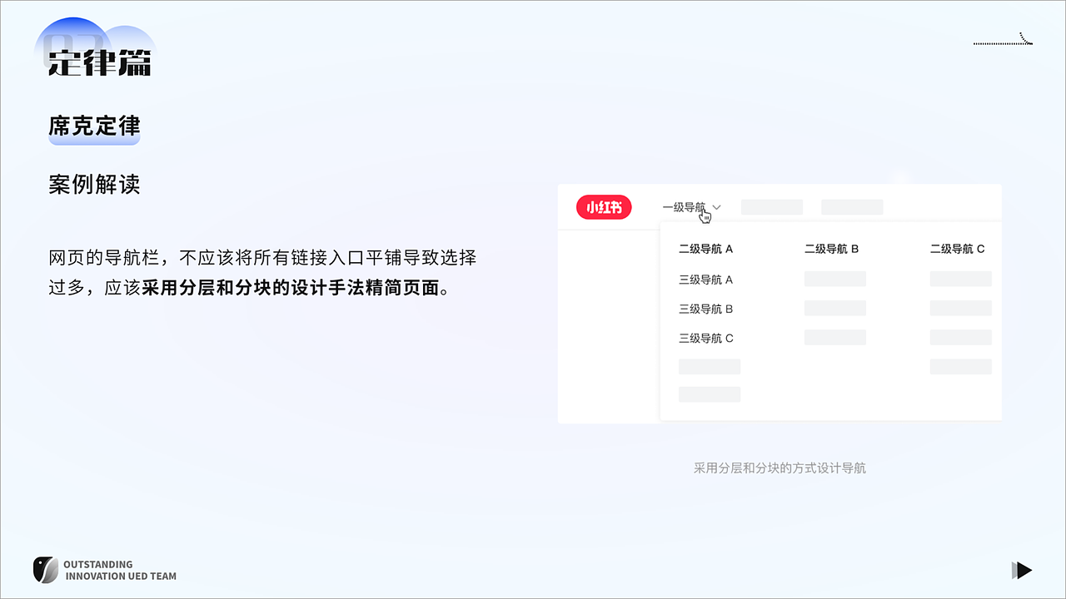Click the caption 采用分层和分块的方式设计导航
Screen dimensions: 1066x599
[780, 468]
